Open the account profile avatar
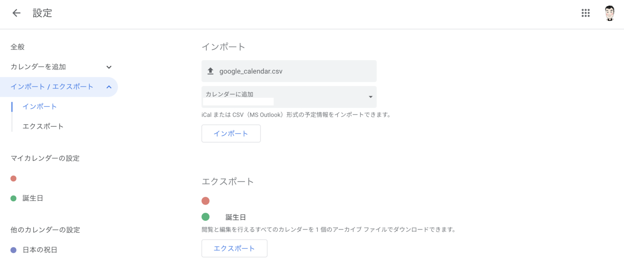 coord(609,13)
